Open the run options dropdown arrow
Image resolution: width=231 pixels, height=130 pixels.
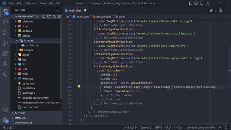point(215,10)
